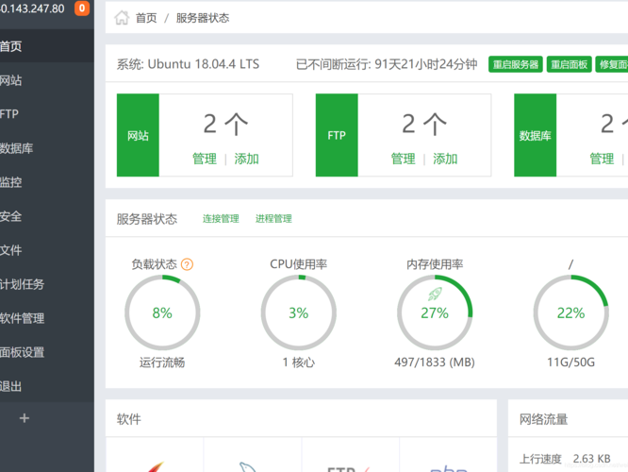Click the 负载状态 8% gauge
Image resolution: width=628 pixels, height=472 pixels.
pos(162,312)
